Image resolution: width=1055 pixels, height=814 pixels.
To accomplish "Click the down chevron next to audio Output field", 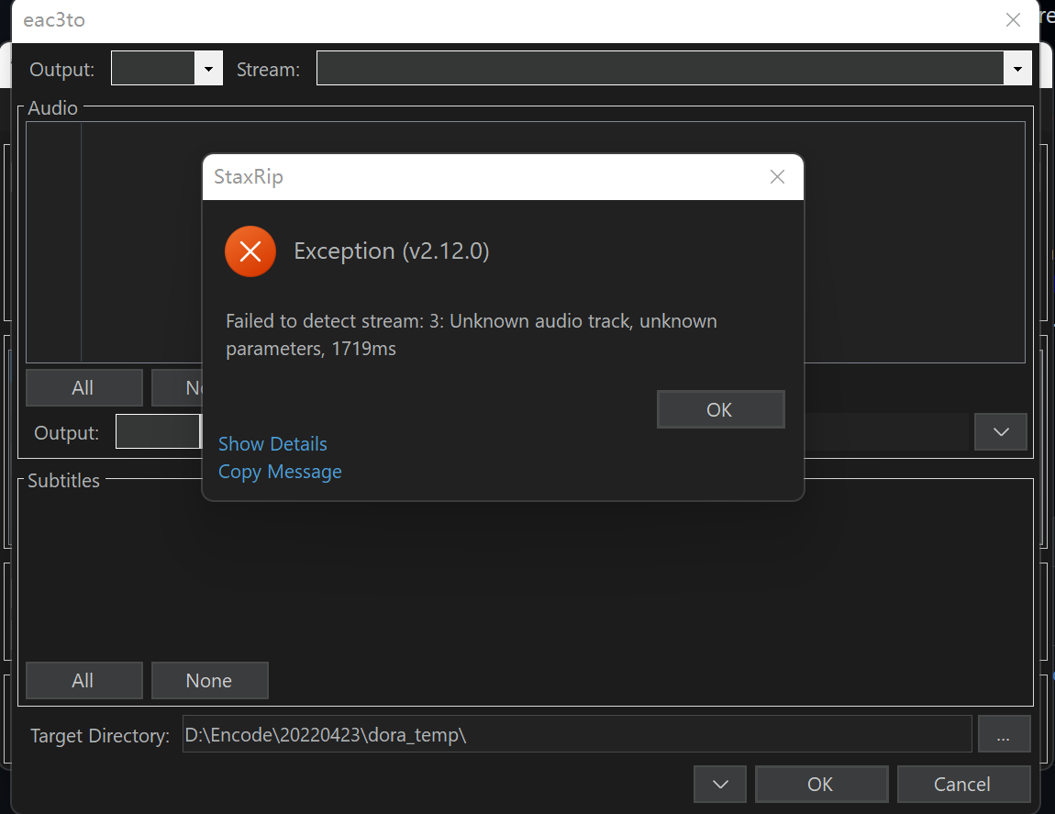I will [x=1000, y=431].
